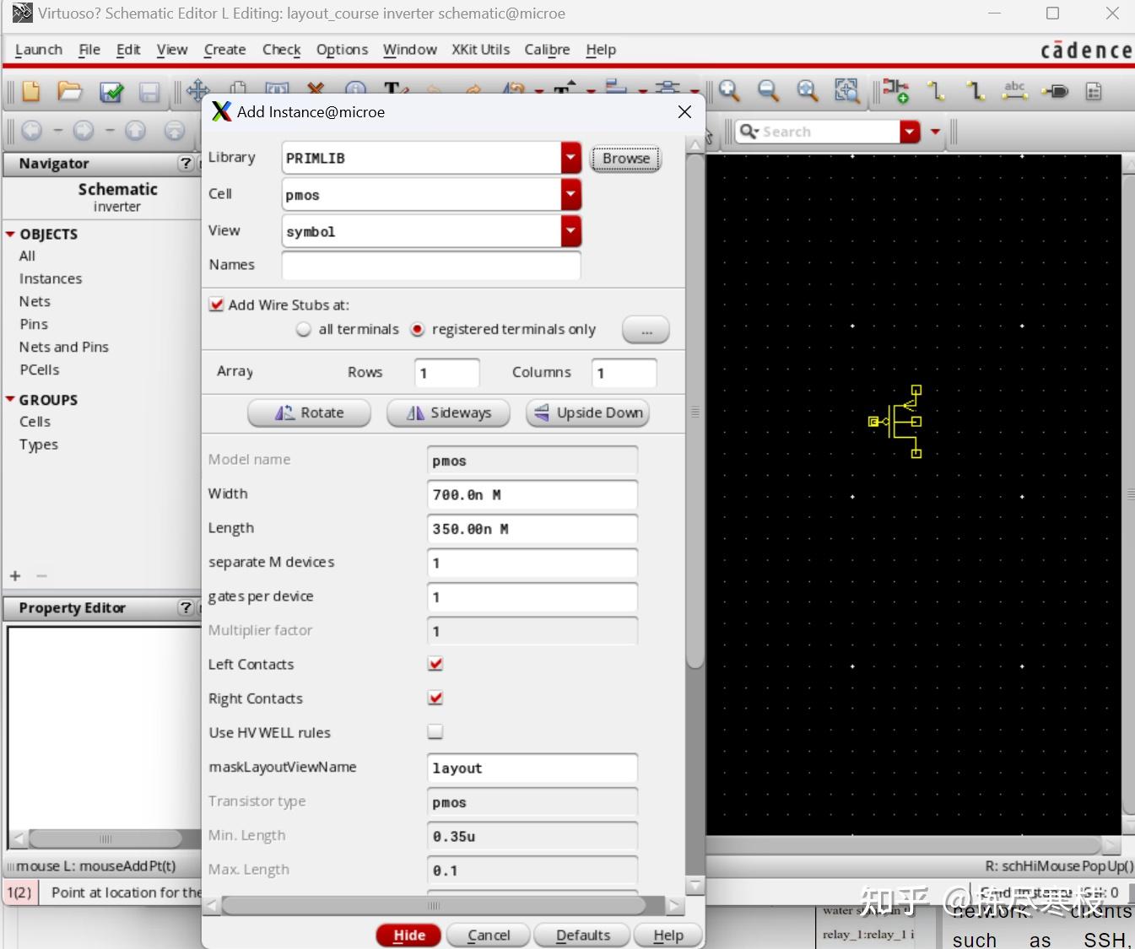The width and height of the screenshot is (1135, 949).
Task: Click the Zoom Out magnifier icon
Action: [768, 91]
